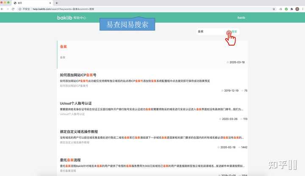Click the green 搜索 search button
Screen dimensions: 305x176
click(x=234, y=31)
